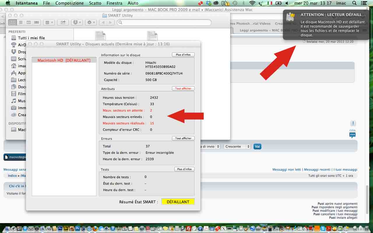The width and height of the screenshot is (373, 233).
Task: Click the Italian flag input menu
Action: point(270,3)
